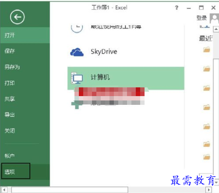Click the help question mark icon
The width and height of the screenshot is (219, 193).
point(177,8)
